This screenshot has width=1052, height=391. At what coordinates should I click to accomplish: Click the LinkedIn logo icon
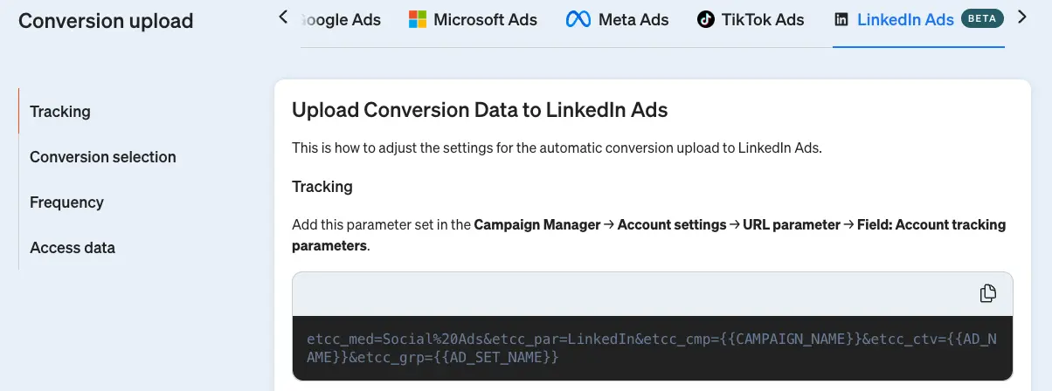click(x=841, y=19)
